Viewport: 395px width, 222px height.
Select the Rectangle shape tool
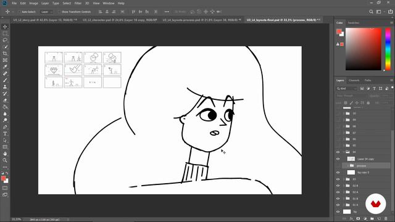[x=5, y=147]
